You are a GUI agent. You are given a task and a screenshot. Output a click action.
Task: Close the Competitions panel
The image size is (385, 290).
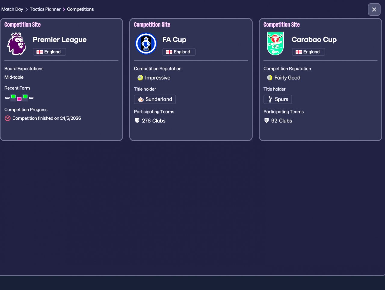coord(374,9)
